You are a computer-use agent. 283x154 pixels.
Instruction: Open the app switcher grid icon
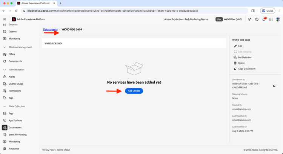[x=271, y=19]
